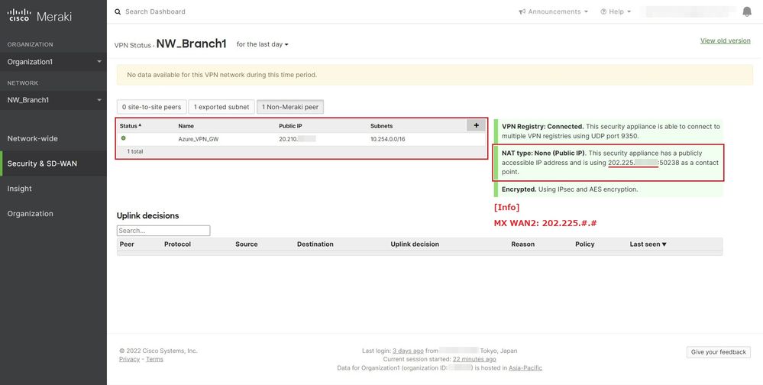Image resolution: width=763 pixels, height=385 pixels.
Task: Sort the table by Last seen column
Action: [648, 244]
